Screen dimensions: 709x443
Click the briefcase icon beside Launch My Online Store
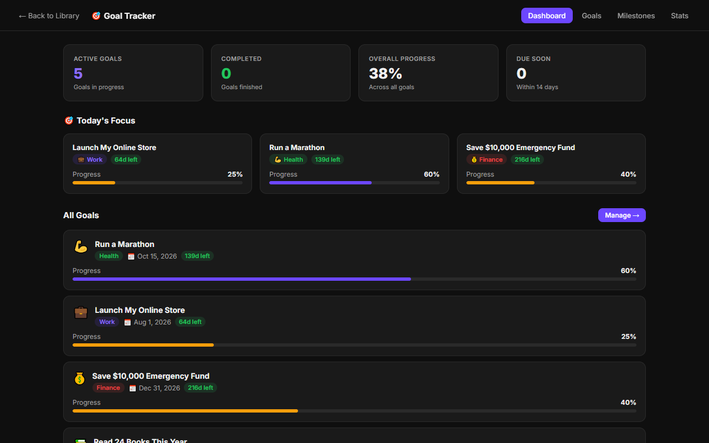(x=81, y=312)
